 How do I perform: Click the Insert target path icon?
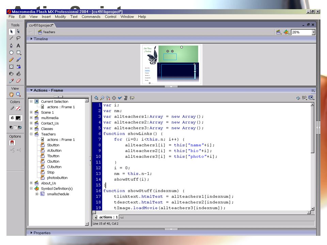click(x=114, y=98)
